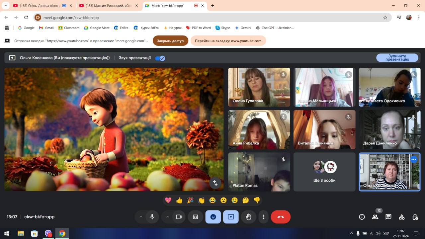The height and width of the screenshot is (239, 425).
Task: Mute the microphone button
Action: (152, 217)
